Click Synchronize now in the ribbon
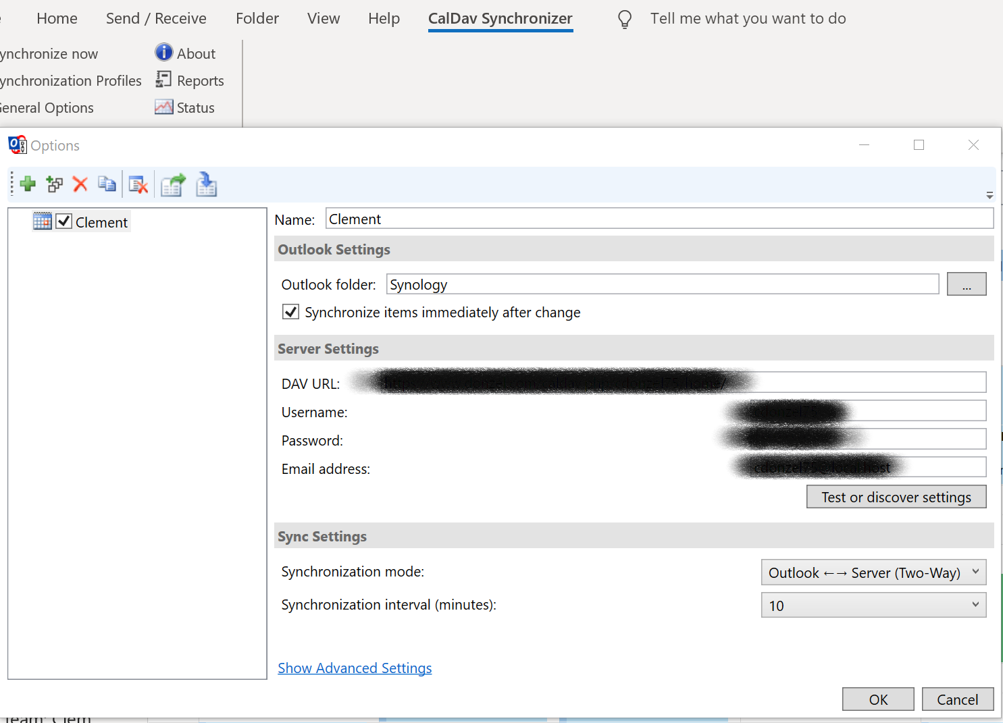The height and width of the screenshot is (723, 1003). (x=49, y=53)
